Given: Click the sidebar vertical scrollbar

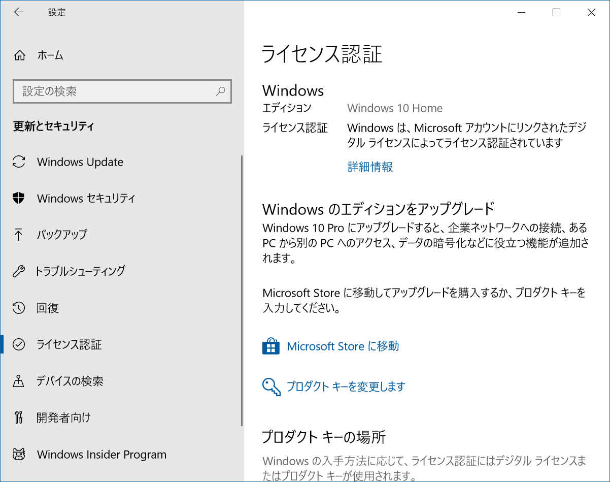Looking at the screenshot, I should click(242, 290).
